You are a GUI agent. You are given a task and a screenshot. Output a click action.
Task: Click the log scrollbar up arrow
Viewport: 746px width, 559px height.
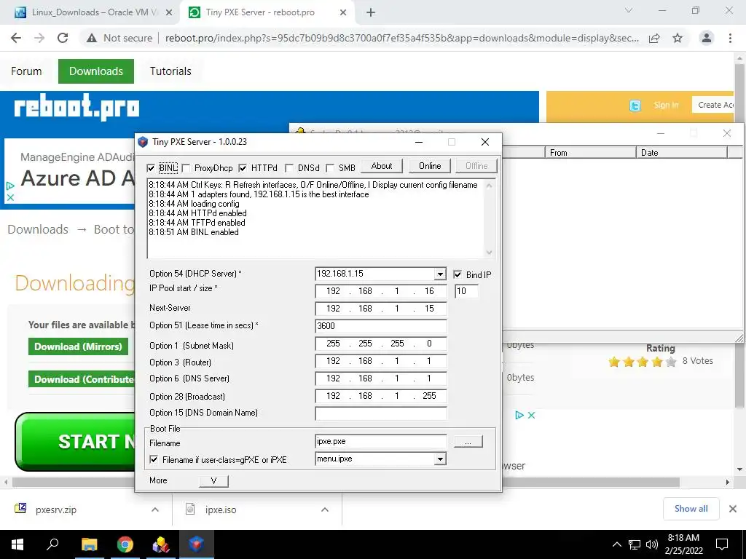489,186
